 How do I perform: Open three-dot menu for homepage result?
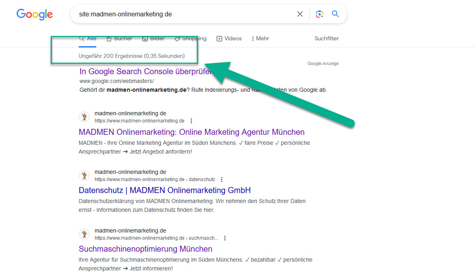pyautogui.click(x=191, y=121)
